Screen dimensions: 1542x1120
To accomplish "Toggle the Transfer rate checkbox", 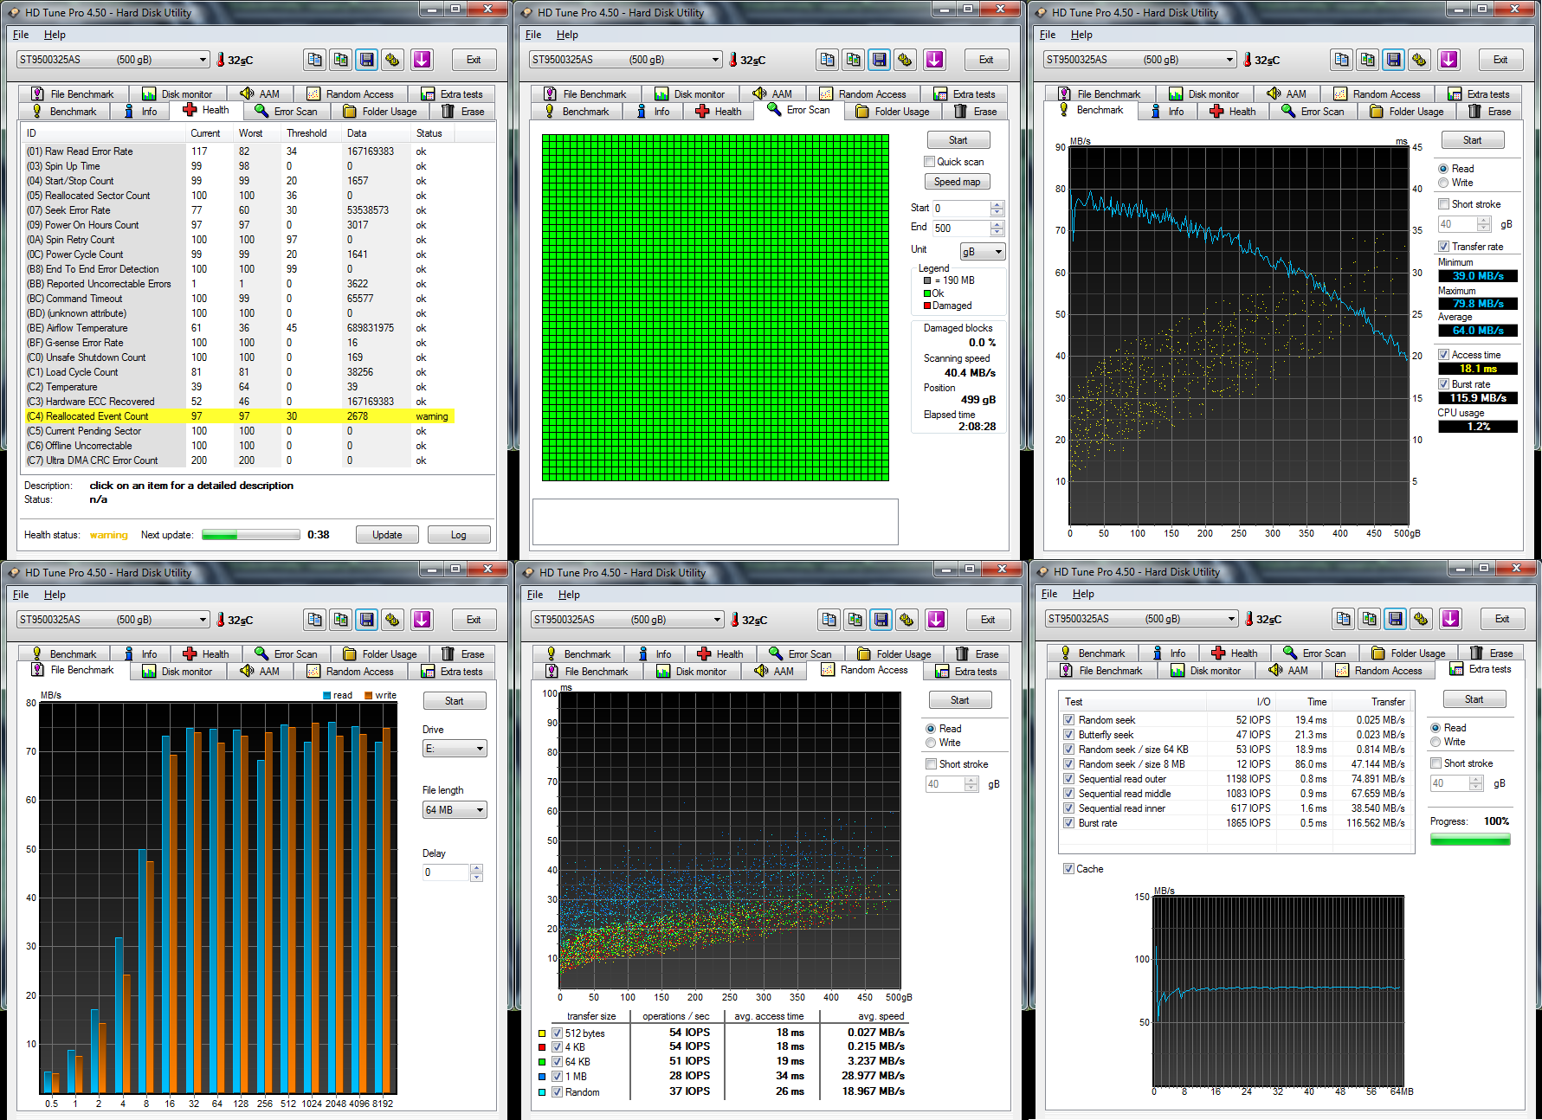I will (x=1443, y=247).
